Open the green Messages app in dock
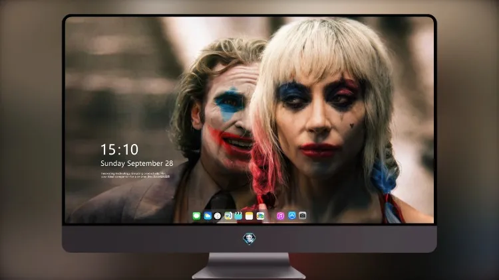 pyautogui.click(x=196, y=216)
